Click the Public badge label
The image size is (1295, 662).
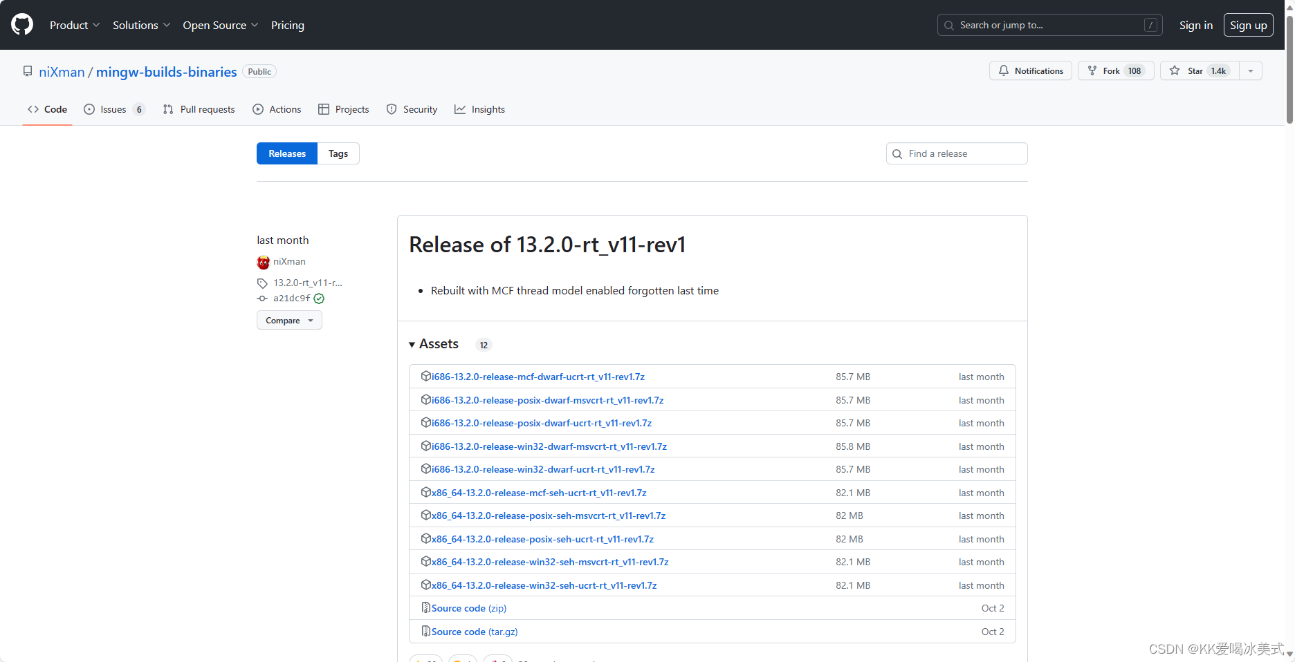(x=259, y=71)
